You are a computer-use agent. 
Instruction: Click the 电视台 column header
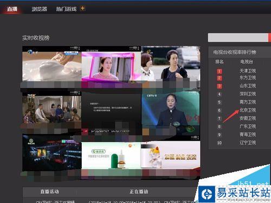pos(247,62)
